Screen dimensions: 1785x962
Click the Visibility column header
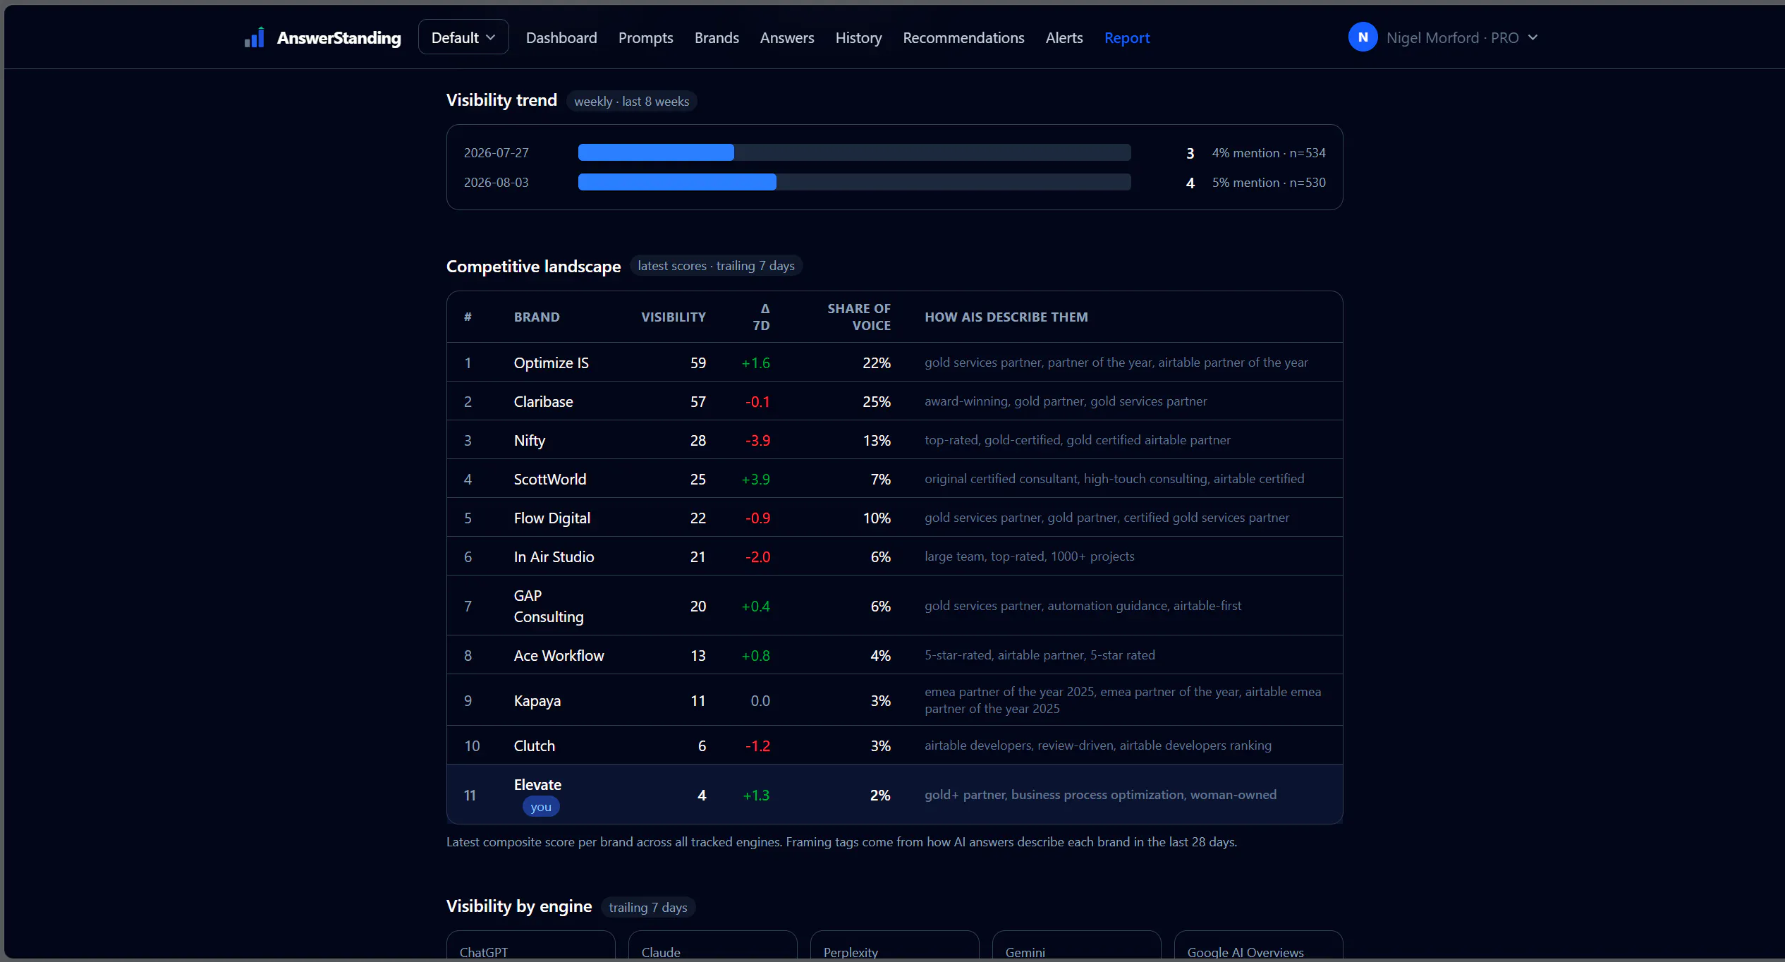point(673,317)
